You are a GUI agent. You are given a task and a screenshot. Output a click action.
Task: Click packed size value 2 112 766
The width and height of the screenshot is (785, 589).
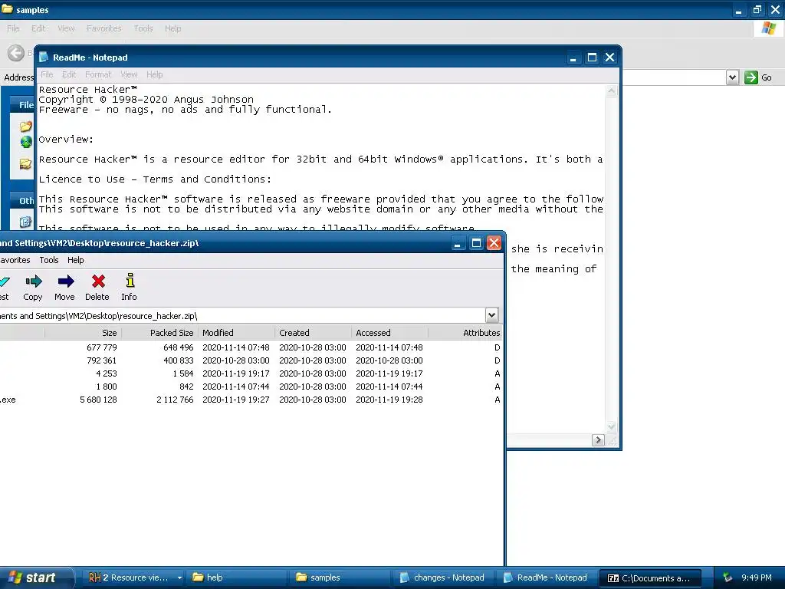pos(175,400)
